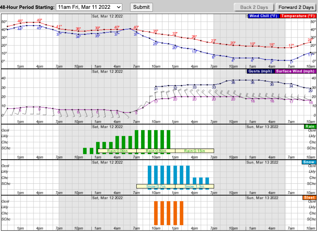Click the Rain:0.09in accumulation box

pyautogui.click(x=117, y=151)
